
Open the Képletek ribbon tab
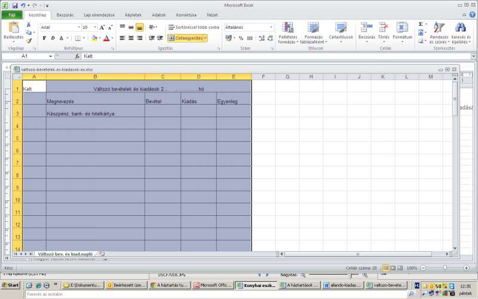pyautogui.click(x=133, y=14)
